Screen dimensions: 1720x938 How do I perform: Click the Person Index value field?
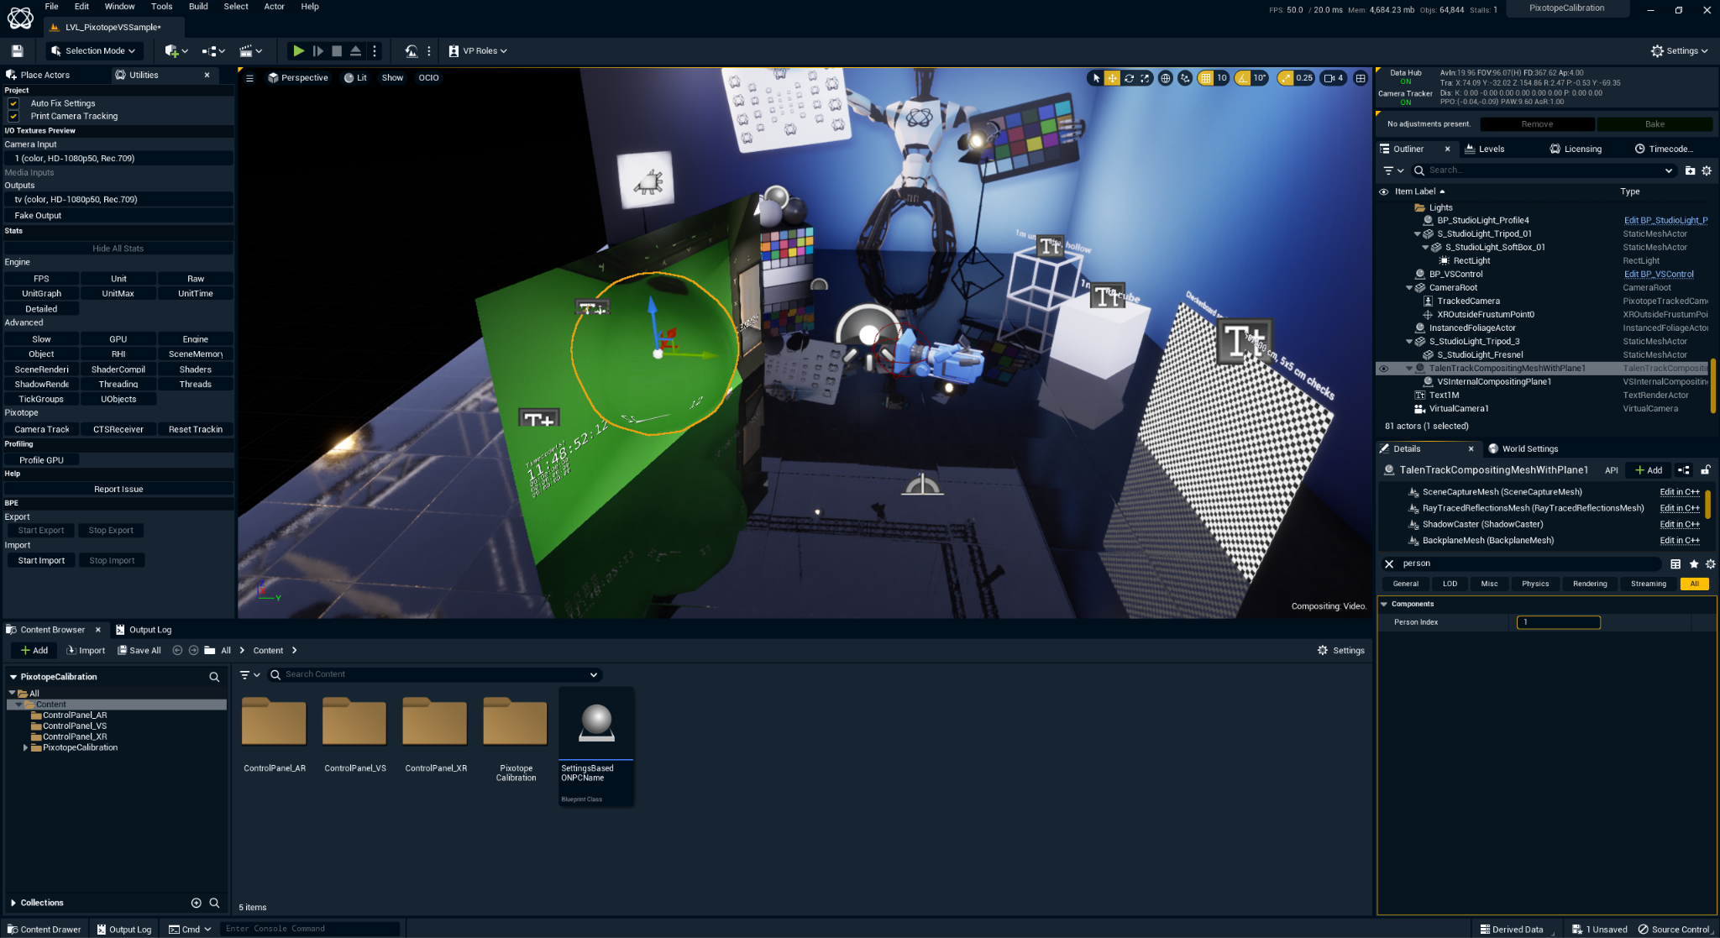(x=1558, y=622)
